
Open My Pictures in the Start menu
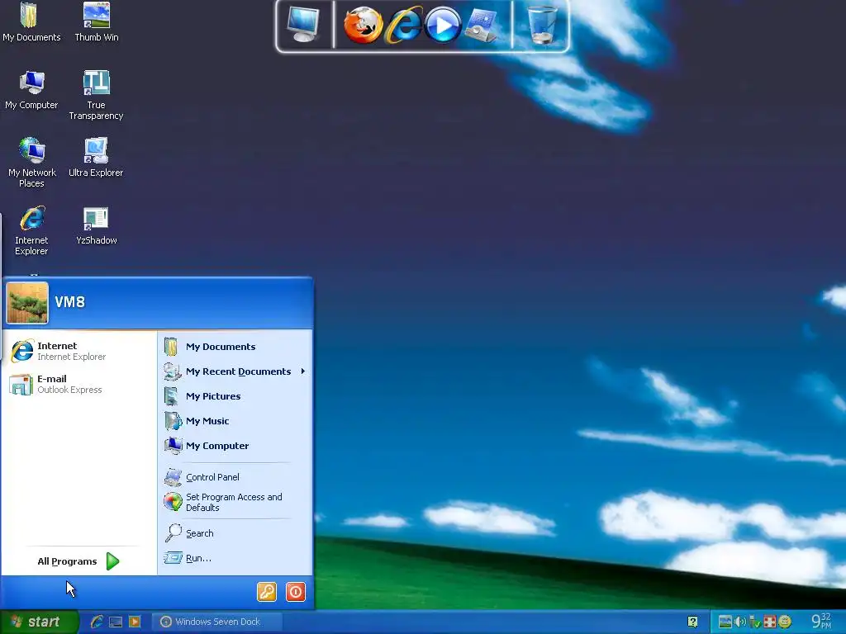coord(235,396)
